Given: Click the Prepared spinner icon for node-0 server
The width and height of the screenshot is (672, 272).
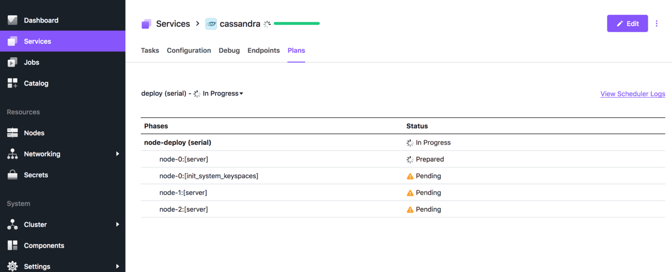Looking at the screenshot, I should [410, 160].
